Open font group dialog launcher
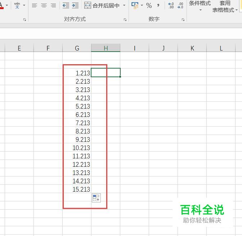The height and width of the screenshot is (236, 242). pos(24,19)
